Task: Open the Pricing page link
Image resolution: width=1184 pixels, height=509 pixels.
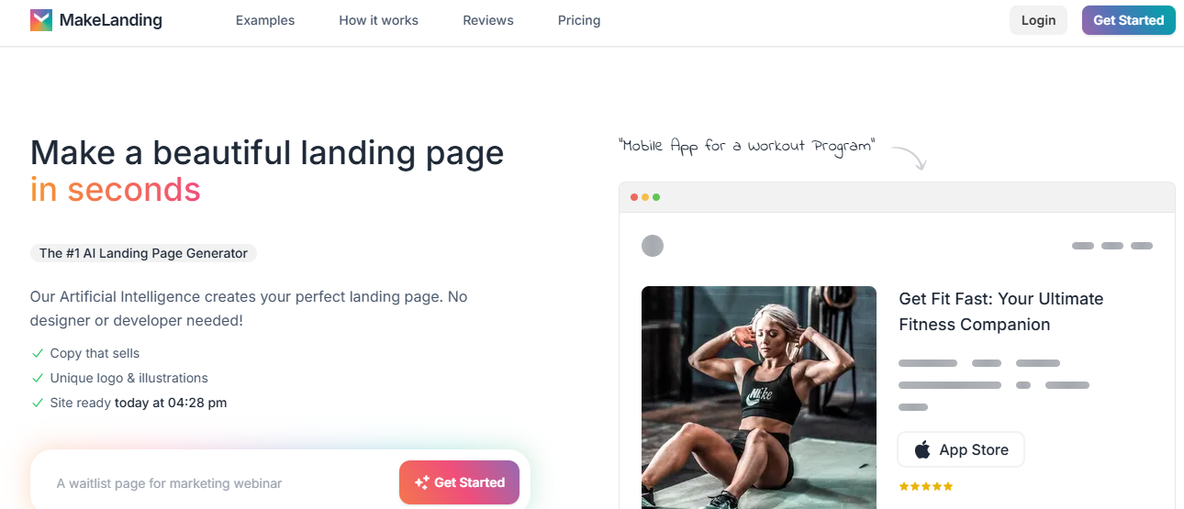Action: [x=579, y=20]
